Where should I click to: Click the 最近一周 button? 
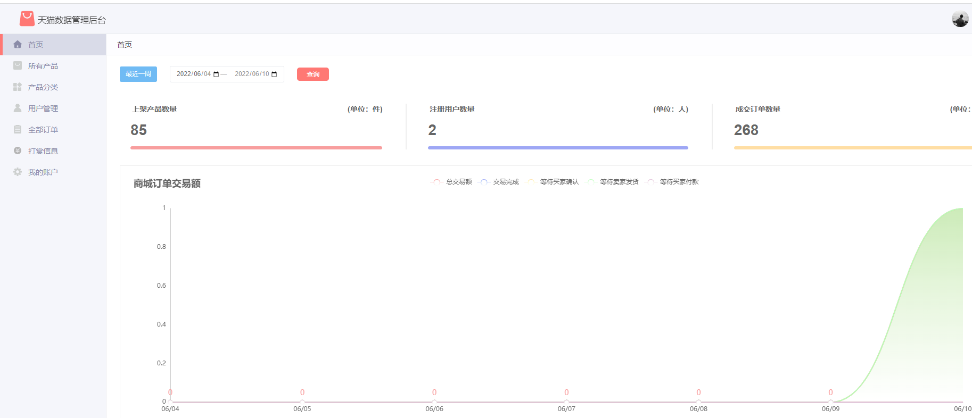point(138,74)
